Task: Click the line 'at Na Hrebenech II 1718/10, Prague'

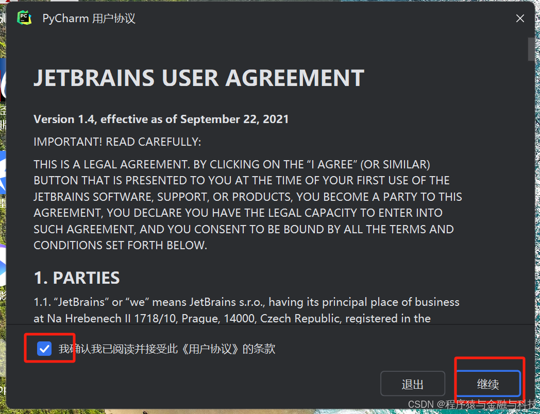Action: pyautogui.click(x=232, y=318)
